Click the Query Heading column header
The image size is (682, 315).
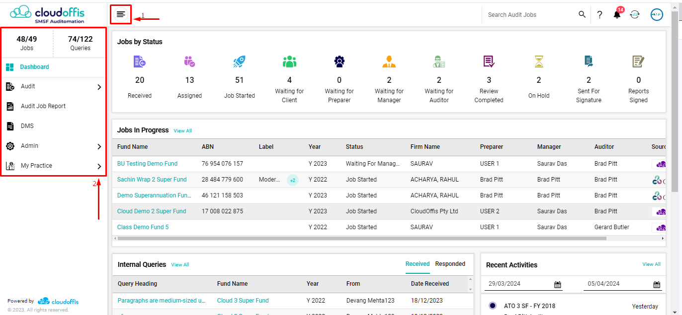click(x=137, y=284)
